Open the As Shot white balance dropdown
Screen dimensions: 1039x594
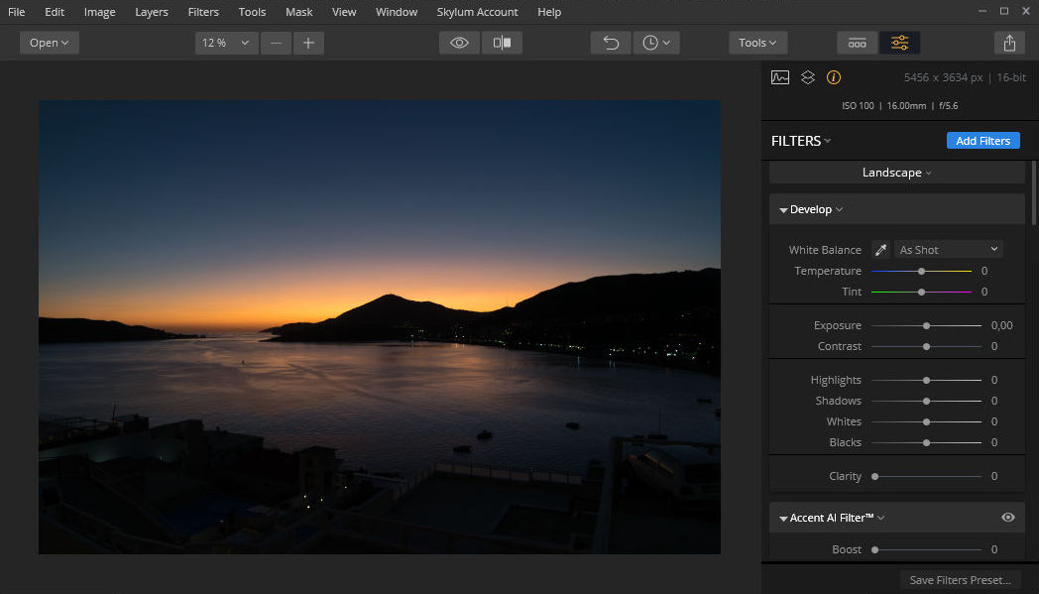948,250
